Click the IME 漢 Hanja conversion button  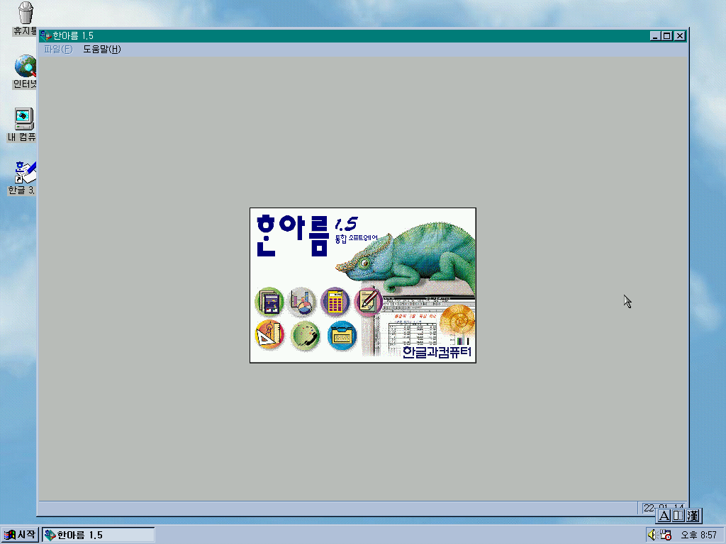693,516
